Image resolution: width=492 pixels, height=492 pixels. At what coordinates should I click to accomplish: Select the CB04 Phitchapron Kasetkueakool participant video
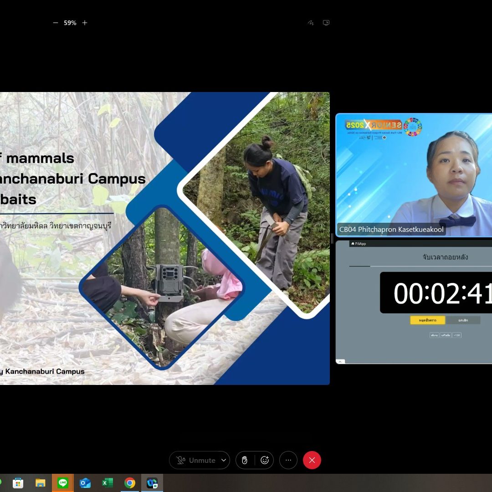[x=414, y=175]
